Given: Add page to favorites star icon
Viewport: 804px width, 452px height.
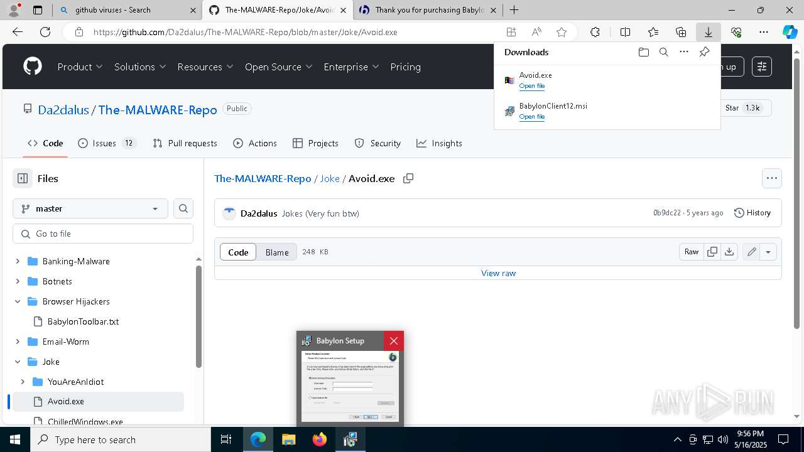Looking at the screenshot, I should pyautogui.click(x=562, y=32).
